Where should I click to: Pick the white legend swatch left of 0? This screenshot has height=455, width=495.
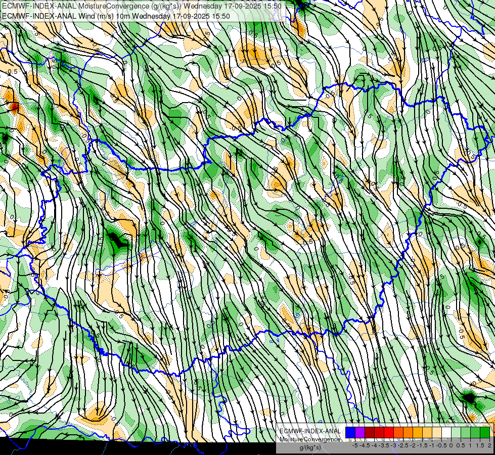click(446, 432)
